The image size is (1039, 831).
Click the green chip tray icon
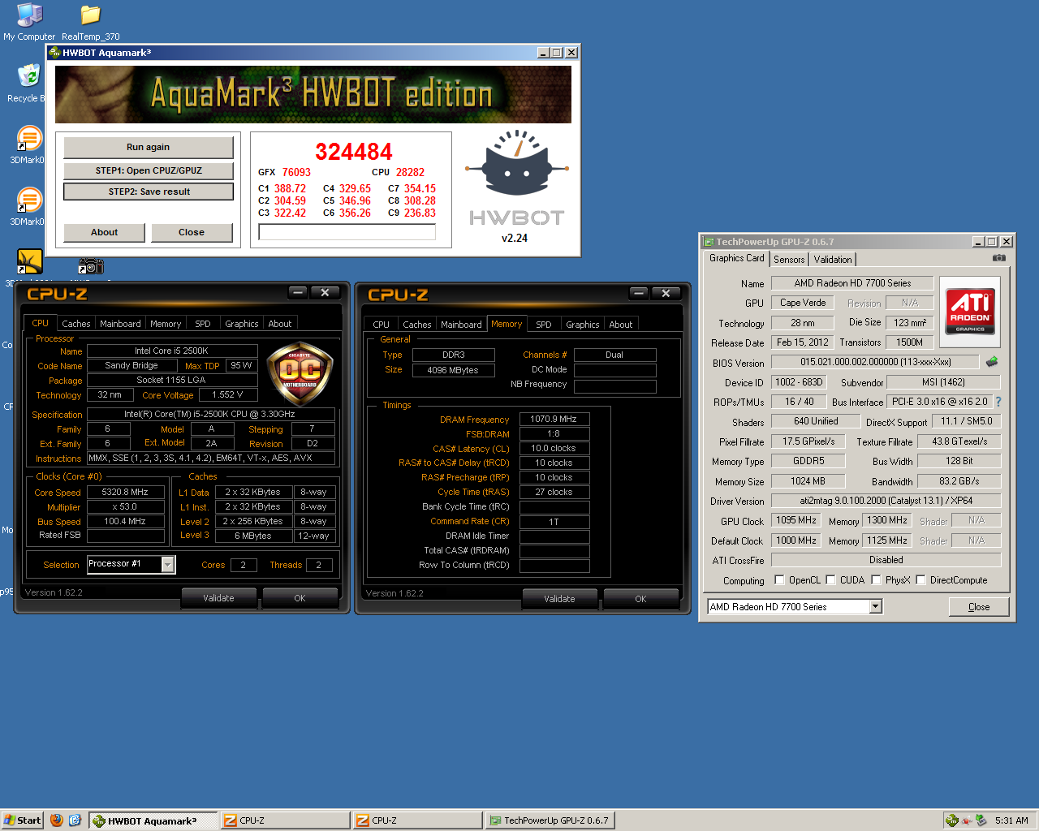951,820
